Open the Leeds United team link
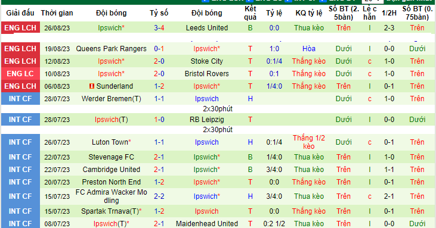This screenshot has width=436, height=228. (207, 28)
